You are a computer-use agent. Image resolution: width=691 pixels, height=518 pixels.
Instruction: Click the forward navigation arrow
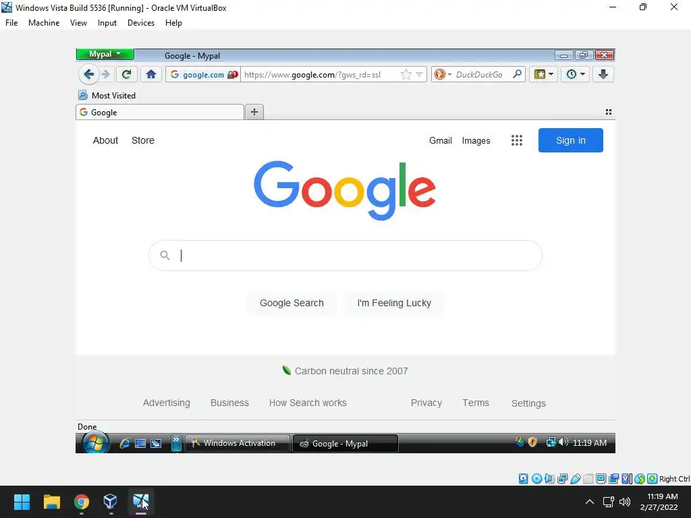(105, 74)
